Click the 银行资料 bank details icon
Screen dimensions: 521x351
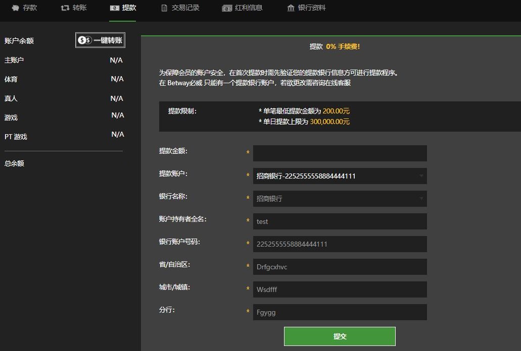[290, 8]
